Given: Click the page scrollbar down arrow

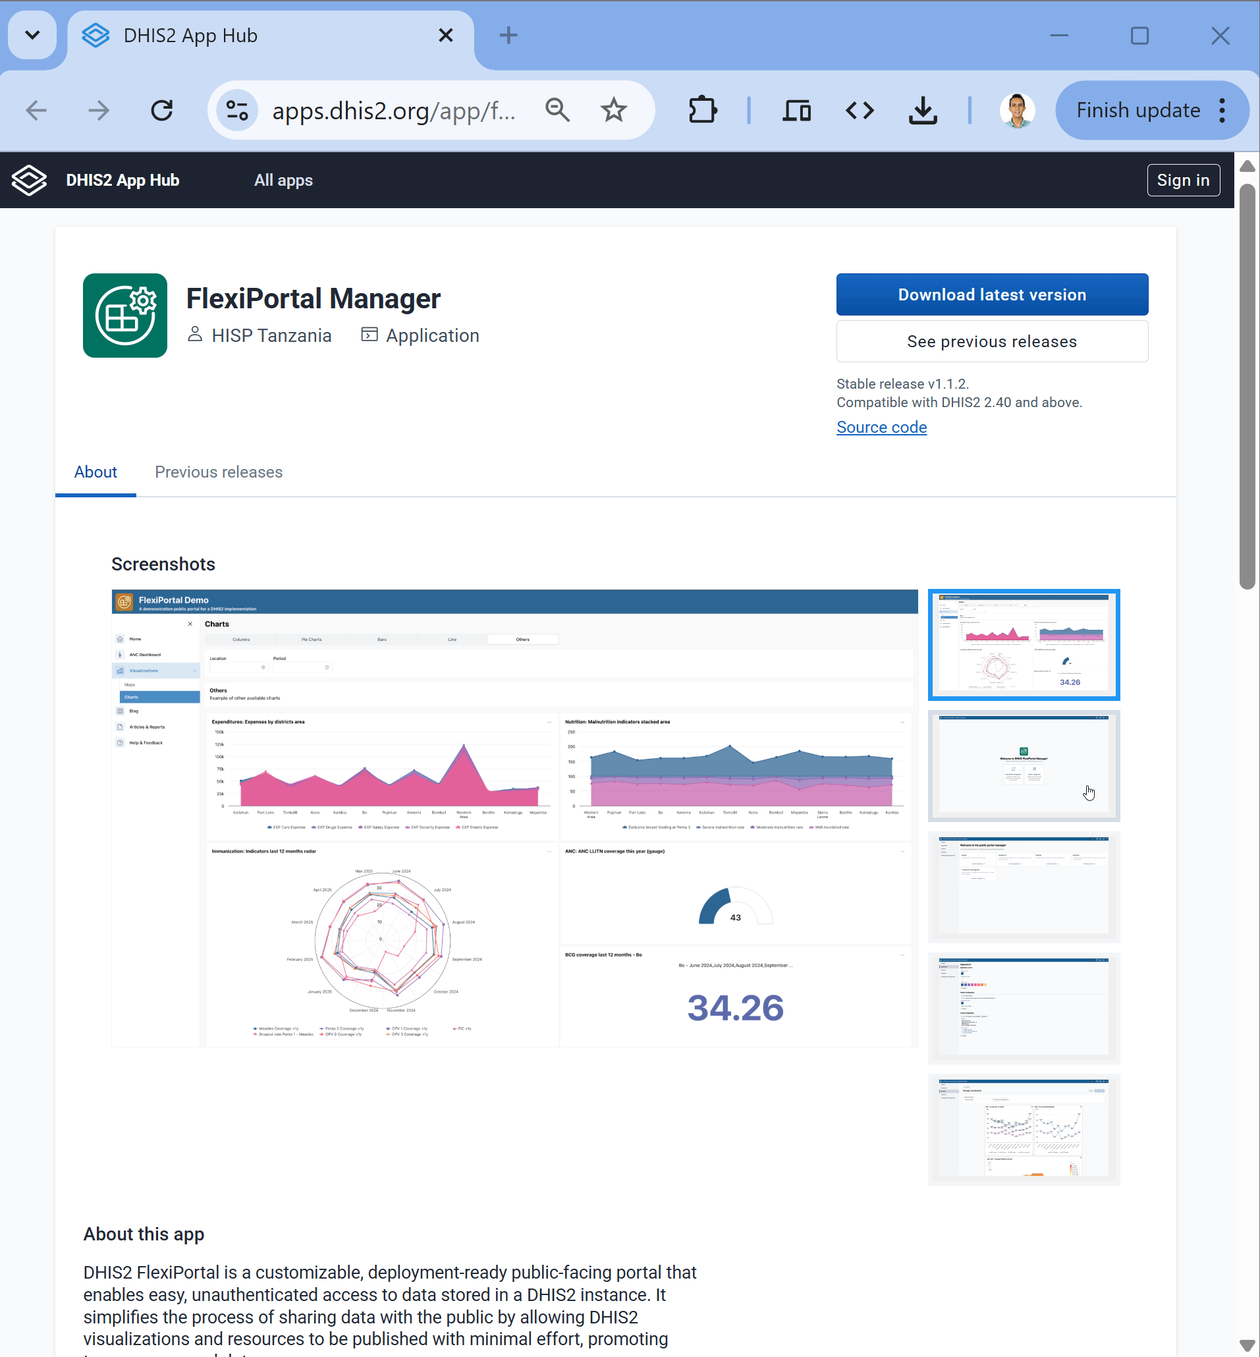Looking at the screenshot, I should 1247,1345.
